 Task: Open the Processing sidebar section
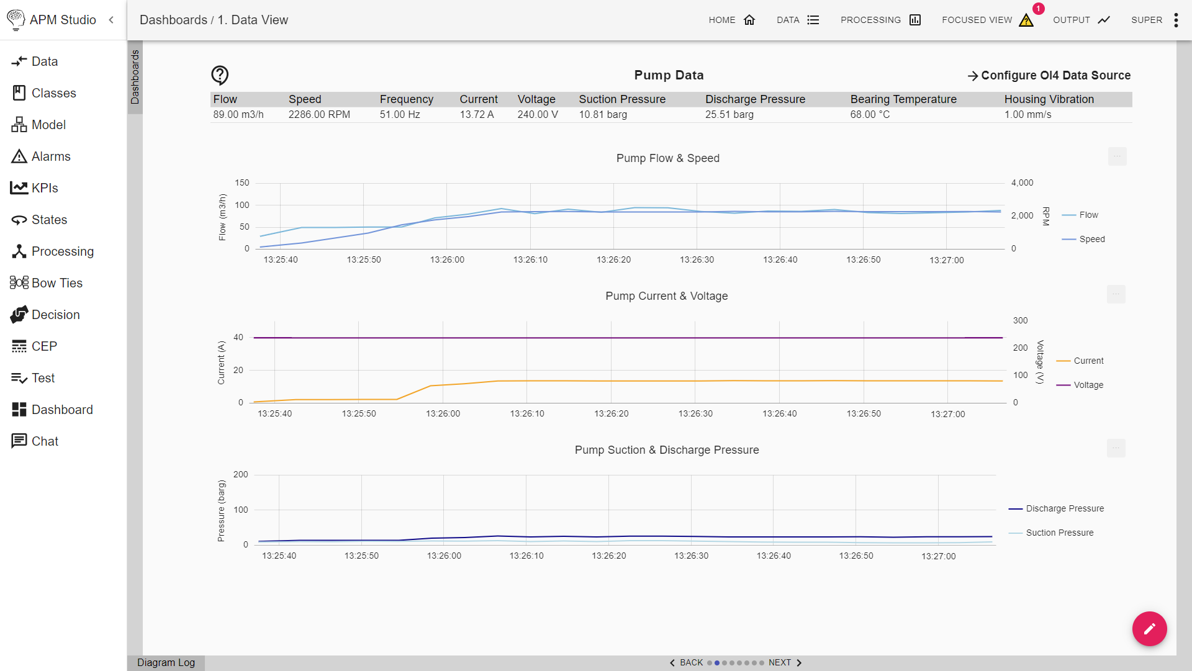[62, 251]
